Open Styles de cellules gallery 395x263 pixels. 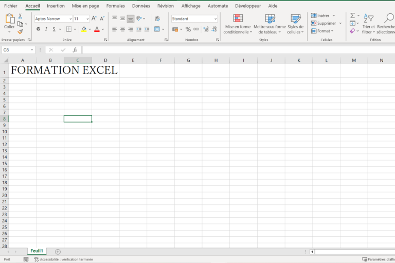(x=296, y=24)
